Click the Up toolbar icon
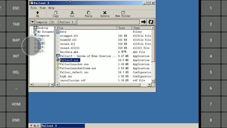This screenshot has height=128, width=227. click(x=38, y=13)
